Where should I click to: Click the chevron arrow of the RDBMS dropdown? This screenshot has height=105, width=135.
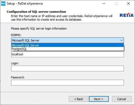121,40
